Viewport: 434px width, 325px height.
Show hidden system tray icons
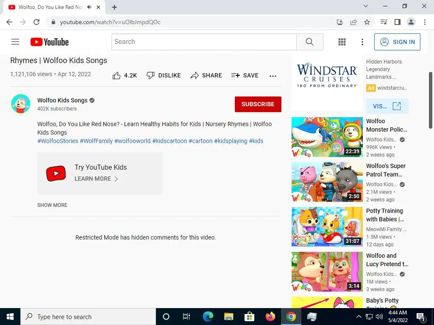click(x=359, y=317)
